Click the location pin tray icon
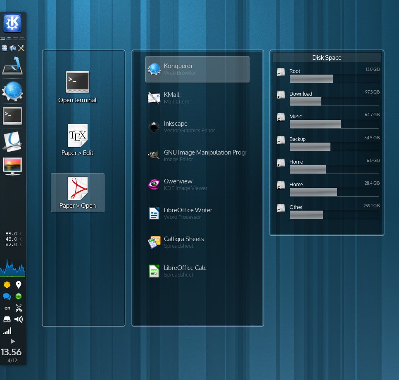 point(19,285)
